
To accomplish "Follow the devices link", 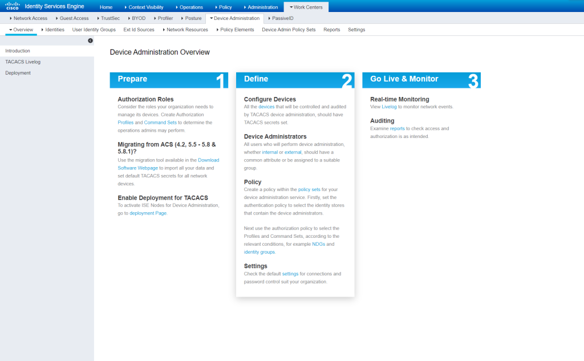I will (x=266, y=107).
